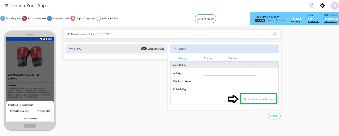Open the notifications bell icon
Viewport: 339px width, 136px height.
[312, 6]
